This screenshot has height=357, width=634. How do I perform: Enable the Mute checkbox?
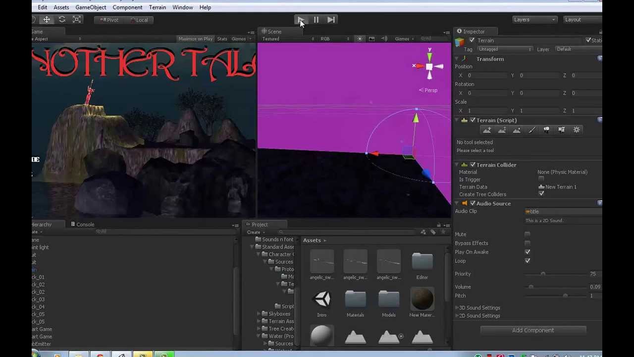point(528,234)
